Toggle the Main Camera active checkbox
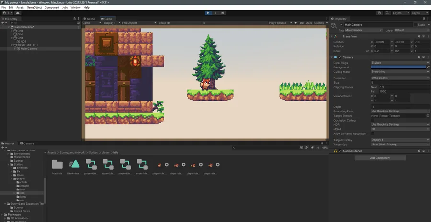This screenshot has width=431, height=222. [341, 25]
